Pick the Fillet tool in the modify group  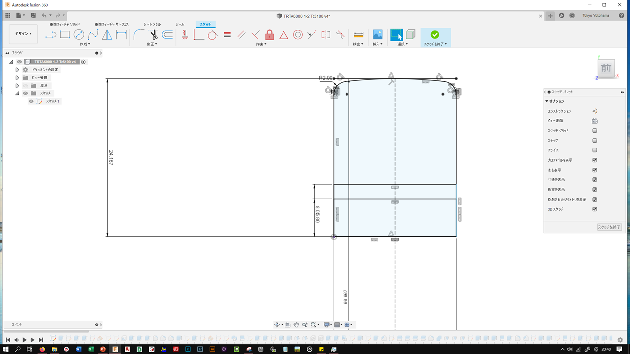[x=139, y=35]
